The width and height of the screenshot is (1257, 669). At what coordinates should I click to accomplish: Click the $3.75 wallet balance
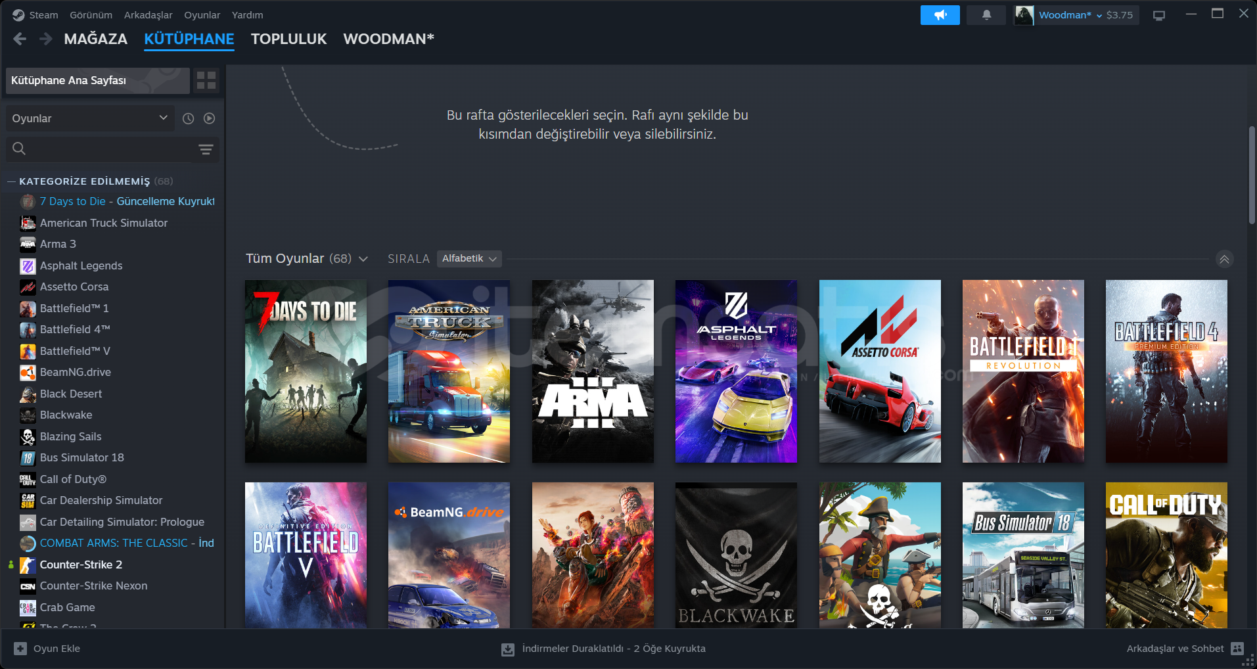click(1120, 15)
